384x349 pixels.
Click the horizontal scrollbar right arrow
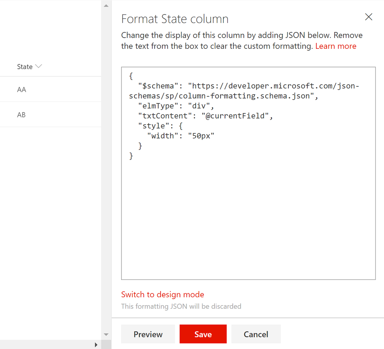pyautogui.click(x=96, y=345)
